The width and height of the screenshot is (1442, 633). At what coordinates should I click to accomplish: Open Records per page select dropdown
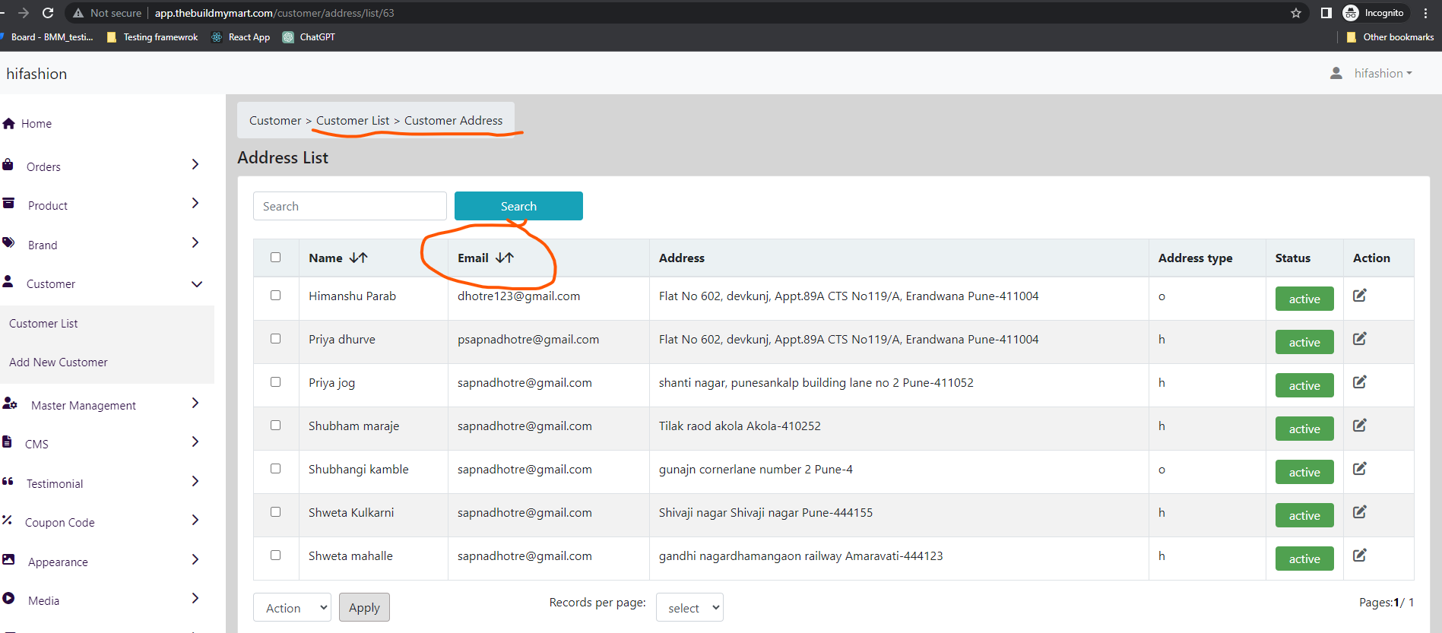(x=689, y=607)
